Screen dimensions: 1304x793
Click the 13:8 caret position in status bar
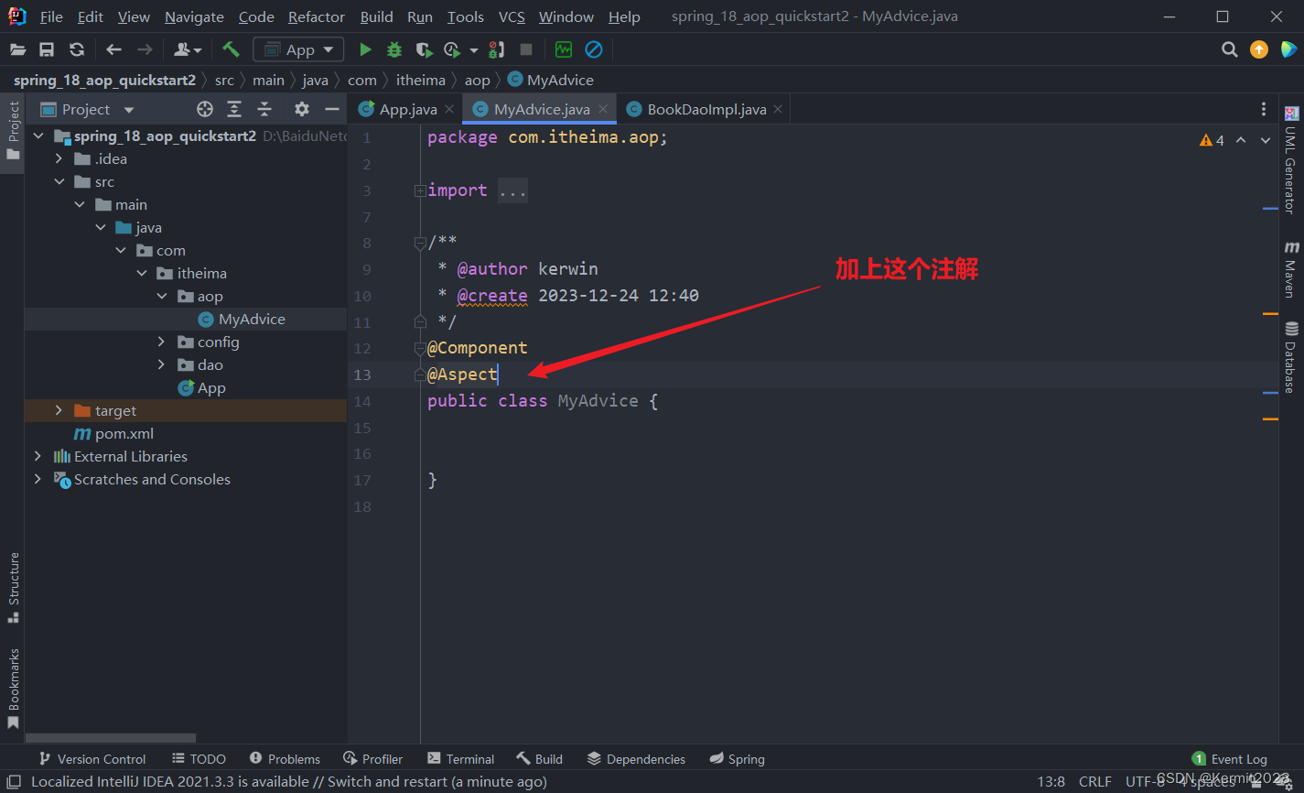1051,782
